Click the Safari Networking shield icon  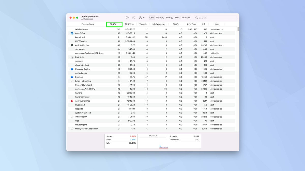click(72, 81)
